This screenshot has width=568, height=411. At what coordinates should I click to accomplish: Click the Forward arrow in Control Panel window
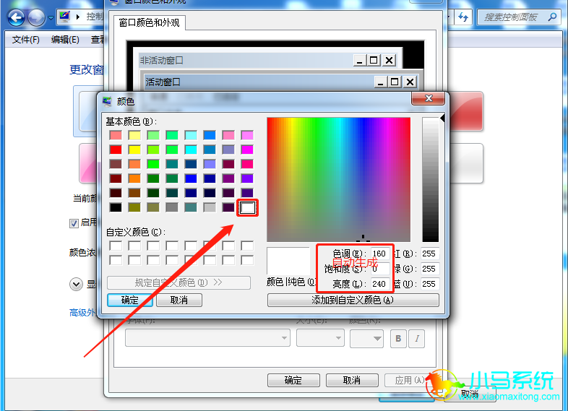tap(36, 17)
